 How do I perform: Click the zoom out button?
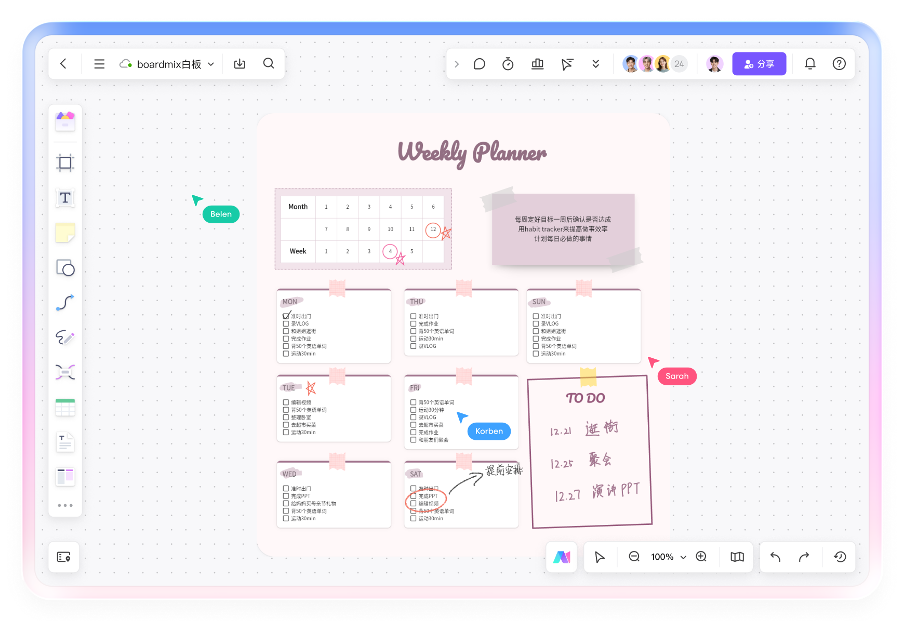pos(634,557)
